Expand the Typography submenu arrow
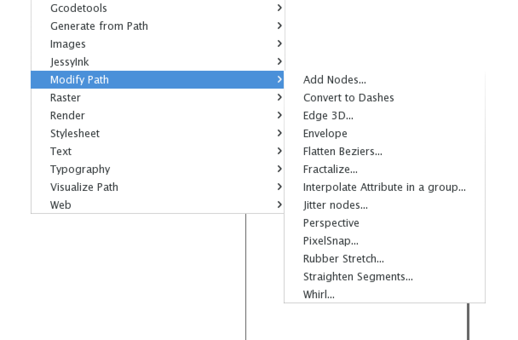 279,169
